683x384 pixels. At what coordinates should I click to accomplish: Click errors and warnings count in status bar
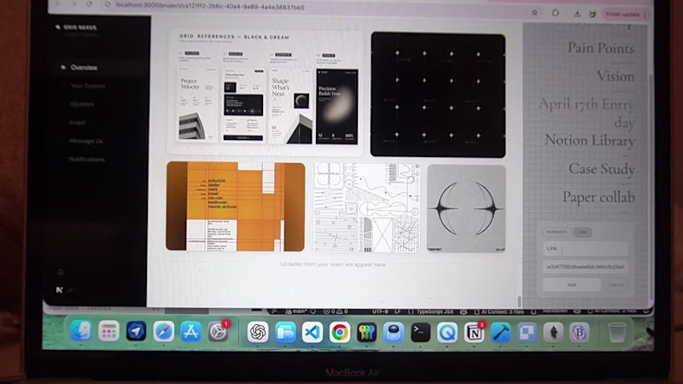(336, 311)
